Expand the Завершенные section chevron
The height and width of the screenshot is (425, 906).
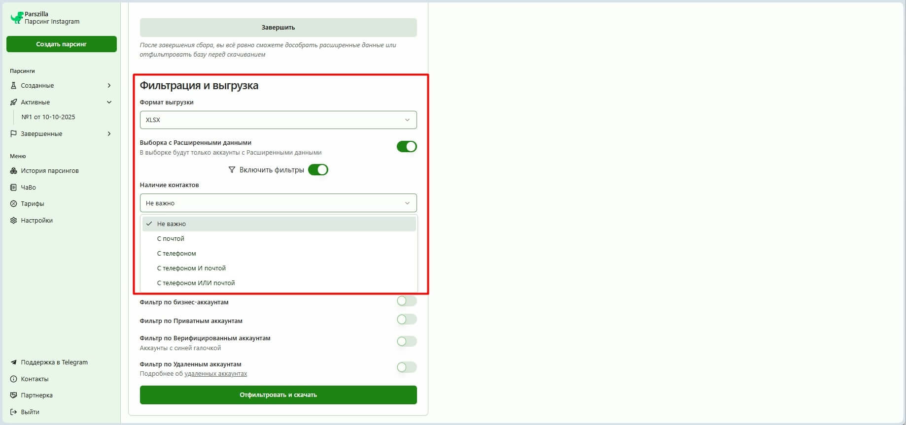[109, 133]
